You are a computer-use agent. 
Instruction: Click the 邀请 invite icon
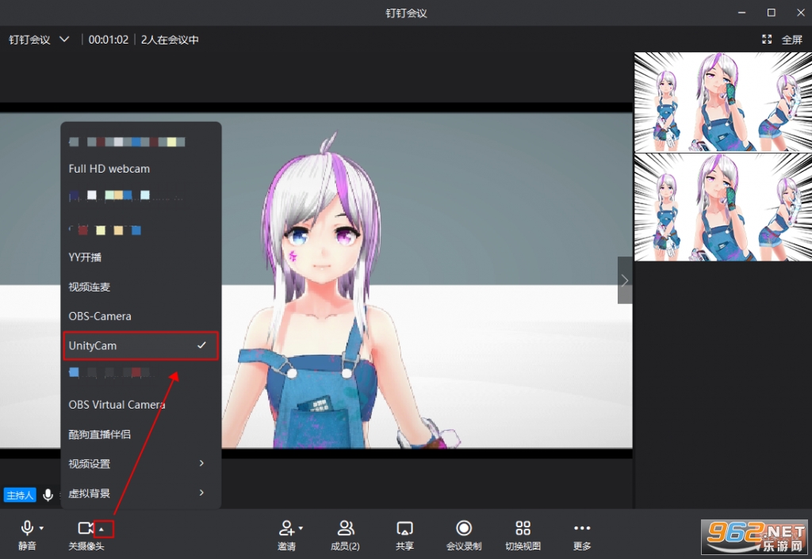[x=286, y=528]
